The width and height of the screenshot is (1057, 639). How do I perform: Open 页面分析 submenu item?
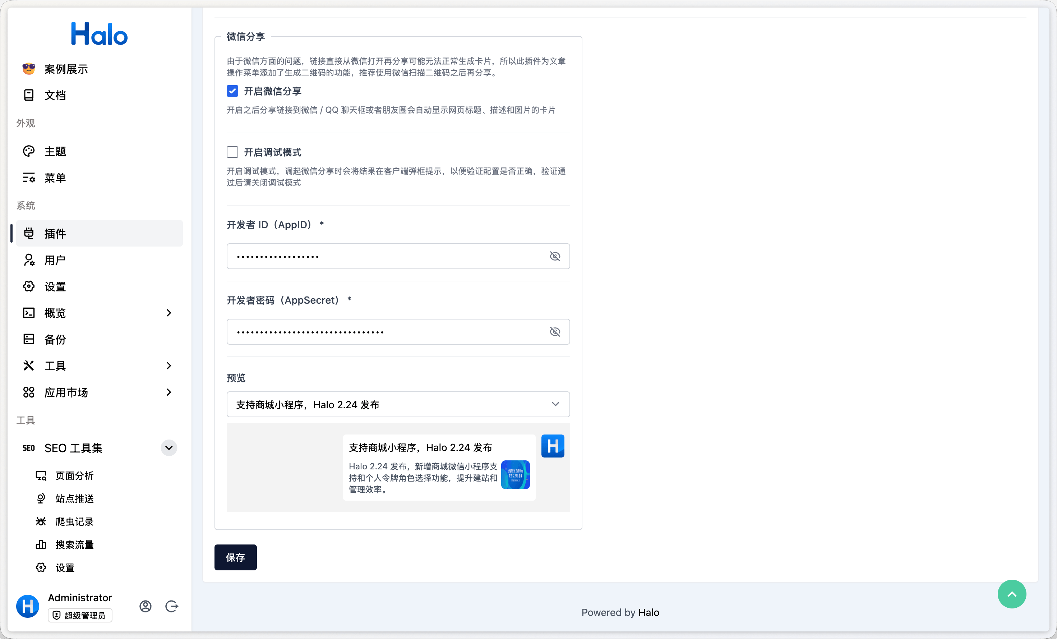(x=99, y=475)
